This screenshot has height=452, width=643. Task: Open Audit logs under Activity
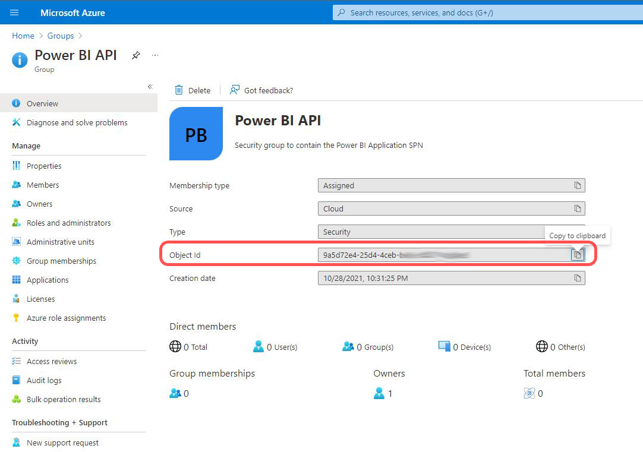tap(44, 380)
